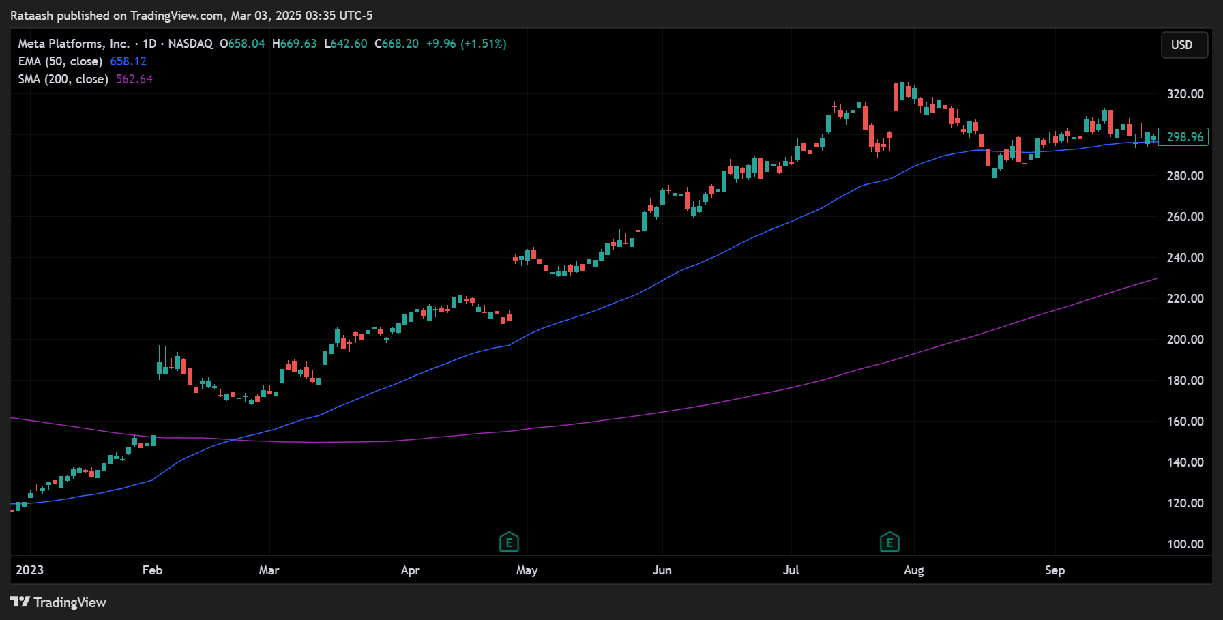Click the 1D interval label
The width and height of the screenshot is (1223, 620).
[x=149, y=44]
